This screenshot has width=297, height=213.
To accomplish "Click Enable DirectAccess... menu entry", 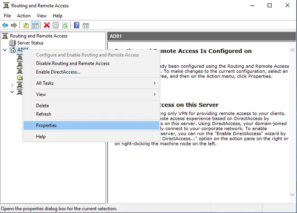I will tap(58, 72).
